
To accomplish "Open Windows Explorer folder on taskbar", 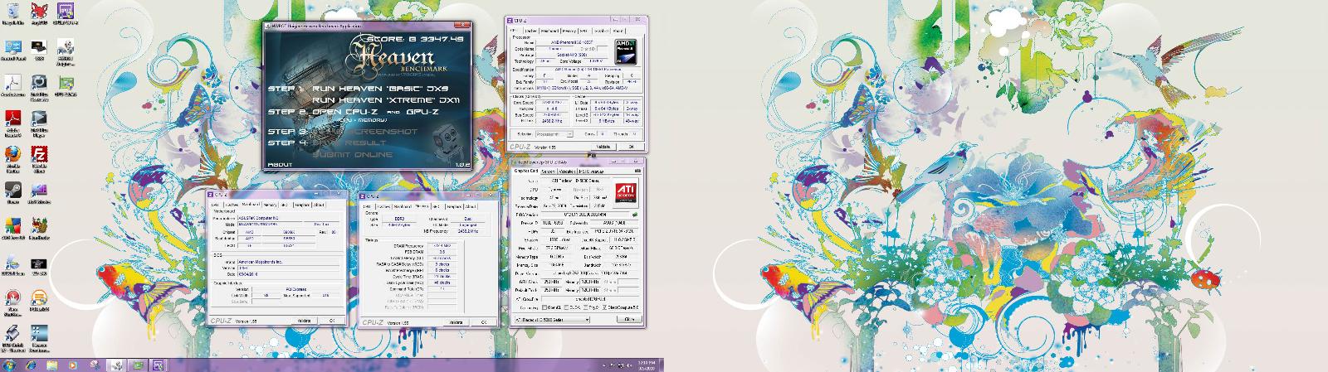I will (52, 365).
